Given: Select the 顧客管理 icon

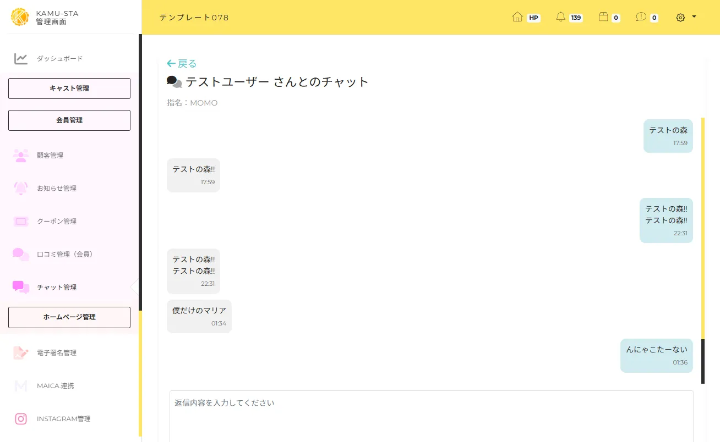Looking at the screenshot, I should (x=21, y=156).
